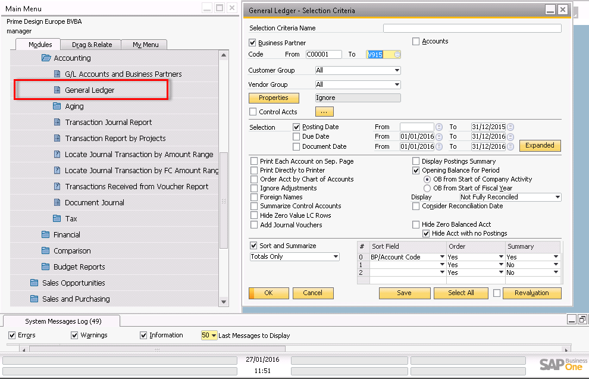
Task: Expand the Customer Group dropdown
Action: click(397, 70)
